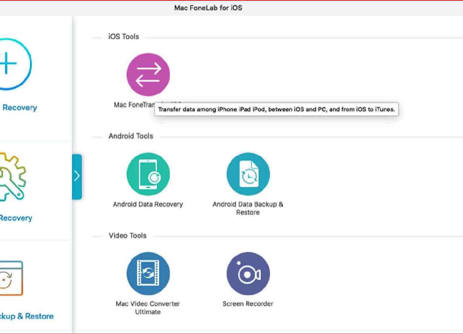The width and height of the screenshot is (463, 334).
Task: Click the Android Data Backup & Restore label
Action: coord(248,208)
